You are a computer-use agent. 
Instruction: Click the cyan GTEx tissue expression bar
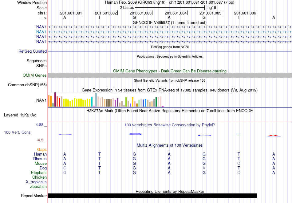[x=92, y=102]
